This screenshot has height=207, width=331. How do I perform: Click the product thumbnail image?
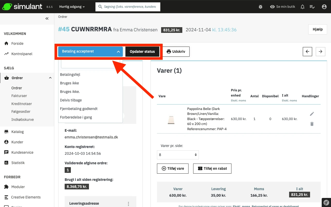click(171, 120)
